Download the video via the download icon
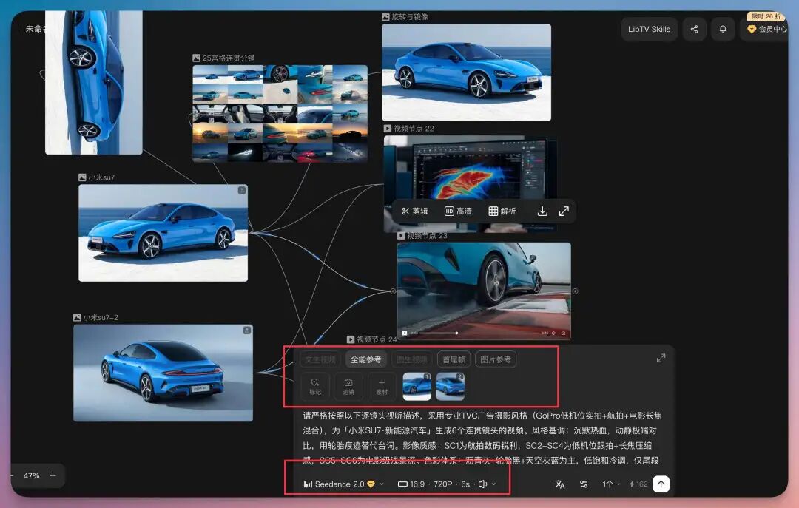Screen dimensions: 799x508 pos(542,211)
